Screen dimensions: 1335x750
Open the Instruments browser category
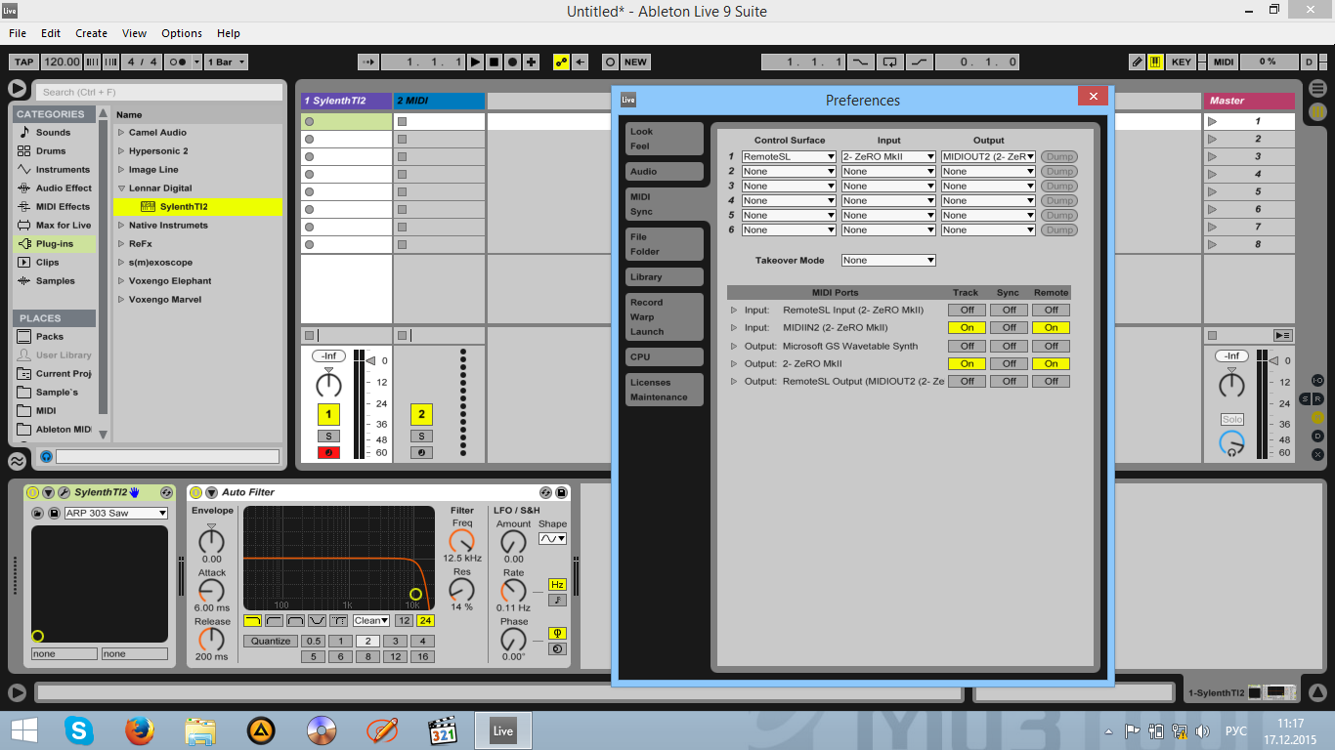54,170
